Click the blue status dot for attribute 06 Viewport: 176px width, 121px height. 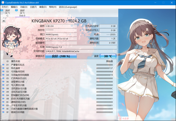click(3, 81)
